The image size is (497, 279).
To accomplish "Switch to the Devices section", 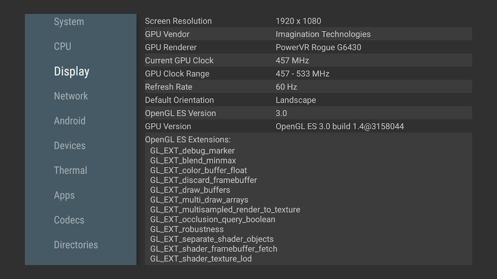I will pos(69,146).
